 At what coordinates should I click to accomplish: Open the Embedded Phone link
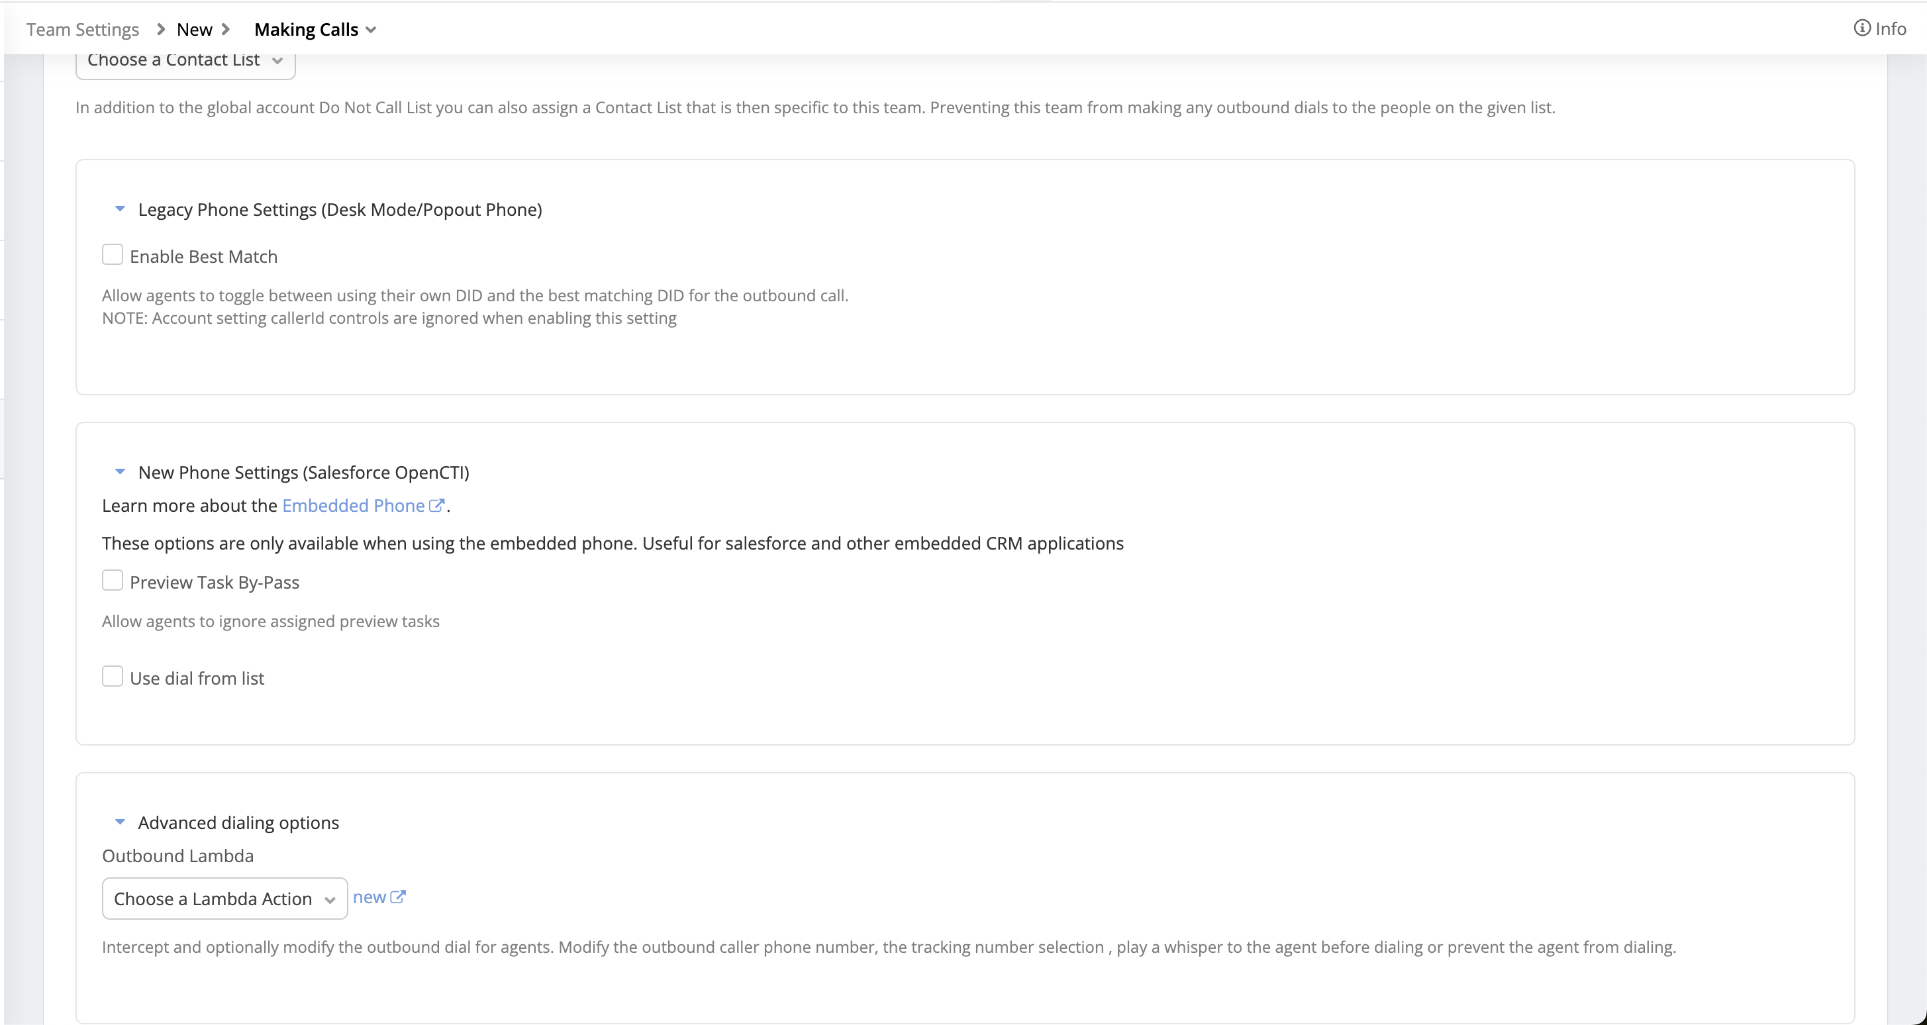tap(353, 506)
